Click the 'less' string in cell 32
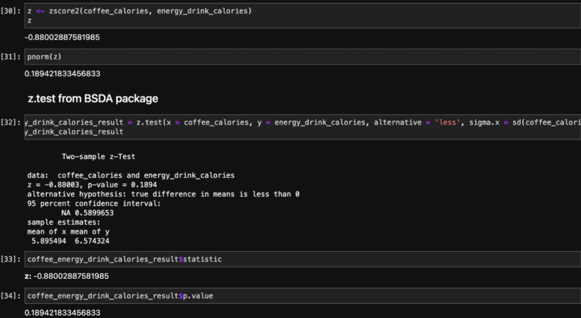 coord(448,122)
